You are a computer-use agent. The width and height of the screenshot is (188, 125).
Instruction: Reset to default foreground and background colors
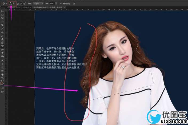coord(1,81)
